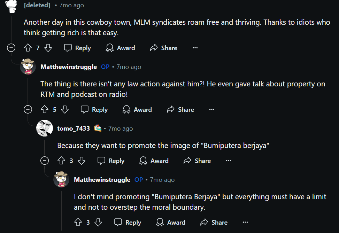Downvote Matthewinstruggle's RTM podcast comment

point(65,110)
